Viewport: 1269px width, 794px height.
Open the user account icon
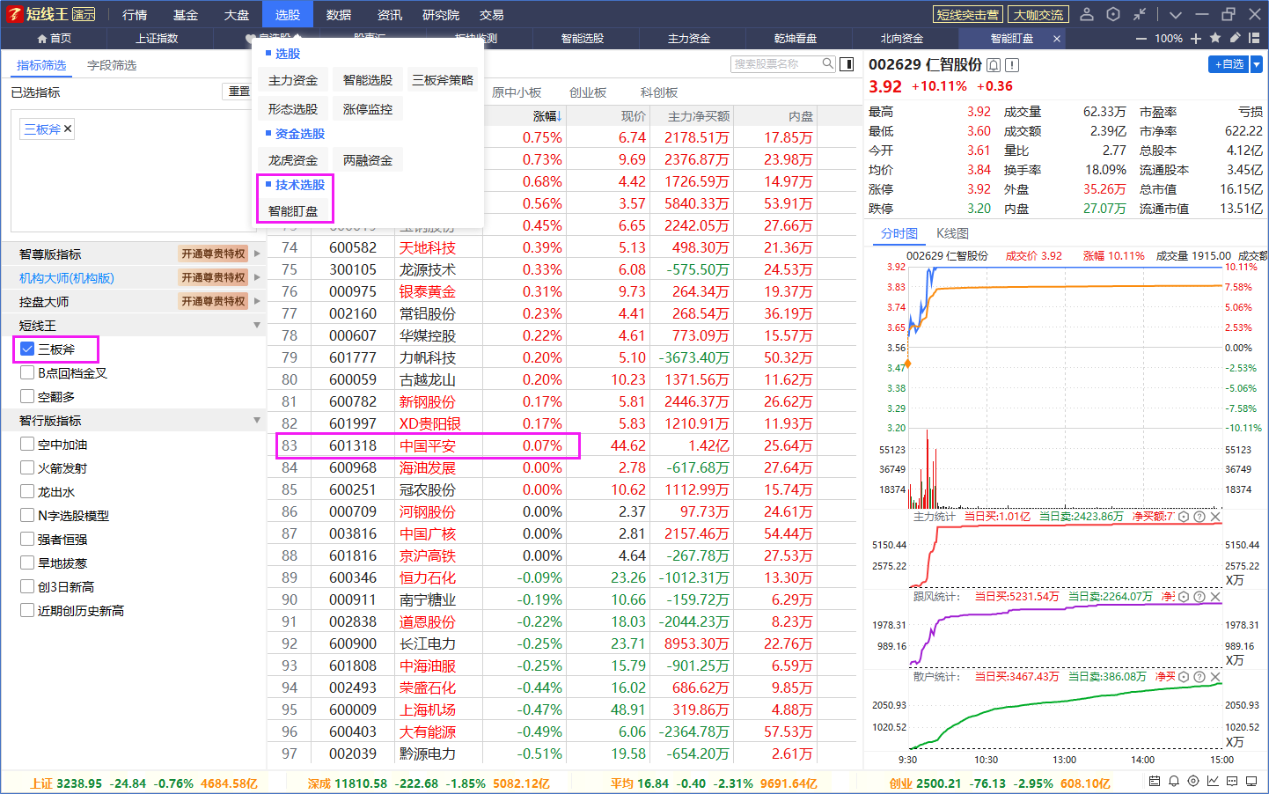[1087, 14]
